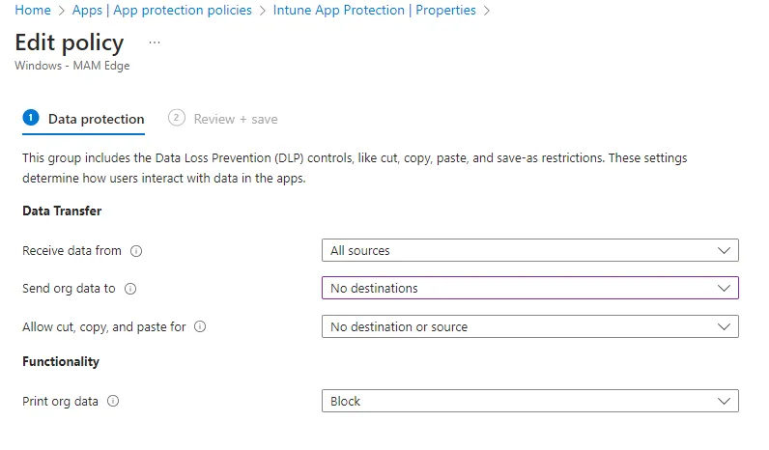Screen dimensions: 769x450
Task: Expand Allow cut, copy, and paste dropdown
Action: [529, 327]
